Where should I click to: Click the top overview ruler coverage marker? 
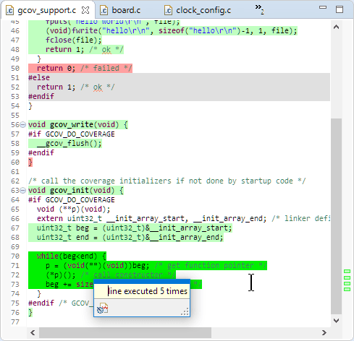pos(347,272)
